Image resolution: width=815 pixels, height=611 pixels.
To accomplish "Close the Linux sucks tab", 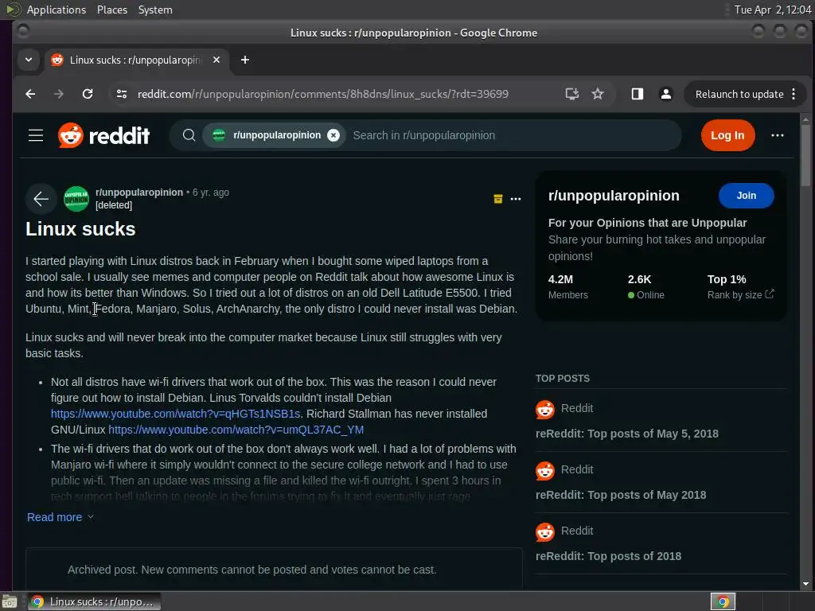I will point(216,60).
